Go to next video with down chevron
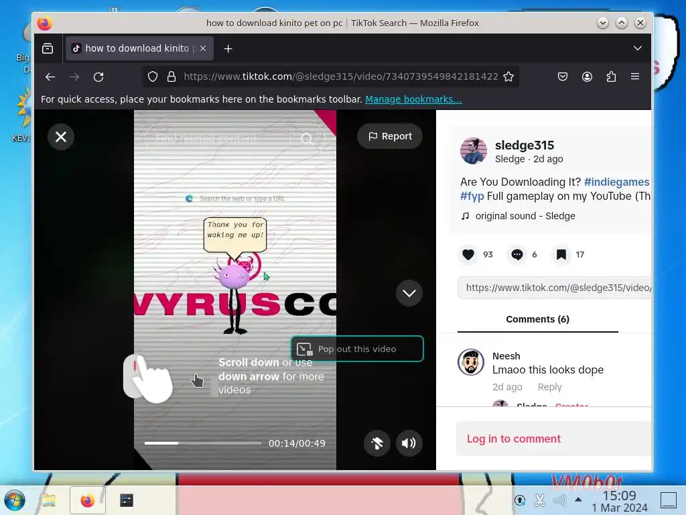This screenshot has height=515, width=686. coord(409,293)
